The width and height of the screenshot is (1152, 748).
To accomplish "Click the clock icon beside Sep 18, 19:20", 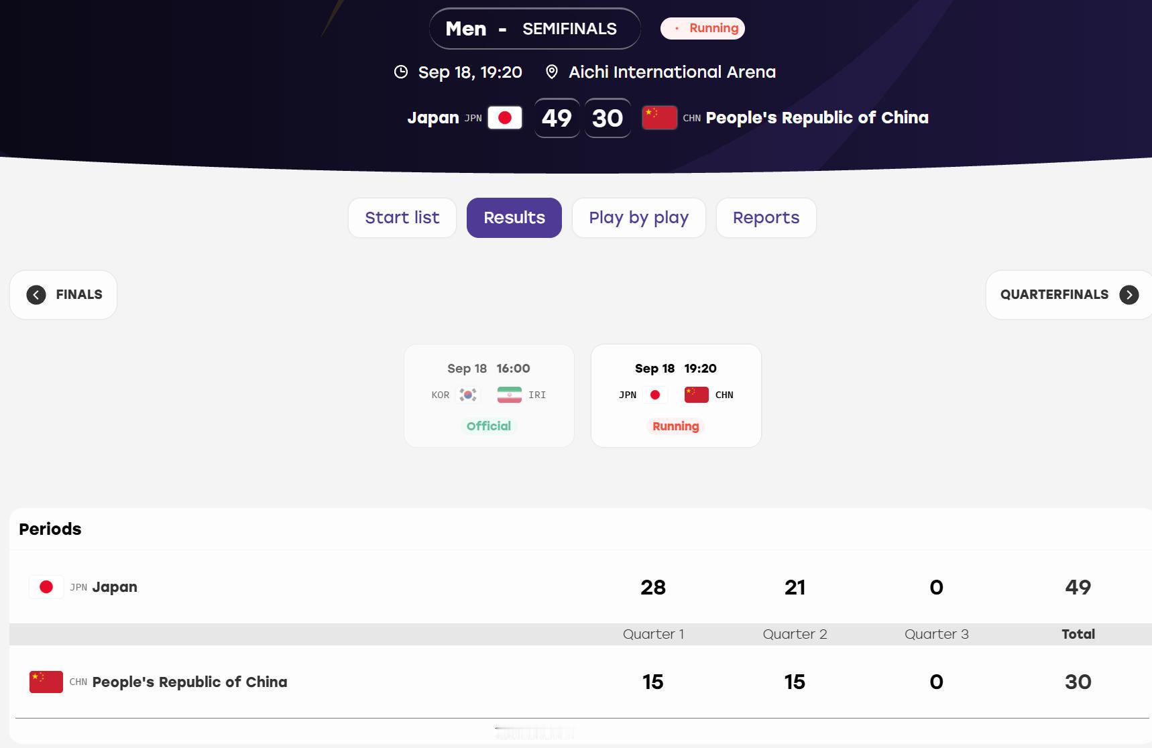I will (x=401, y=72).
